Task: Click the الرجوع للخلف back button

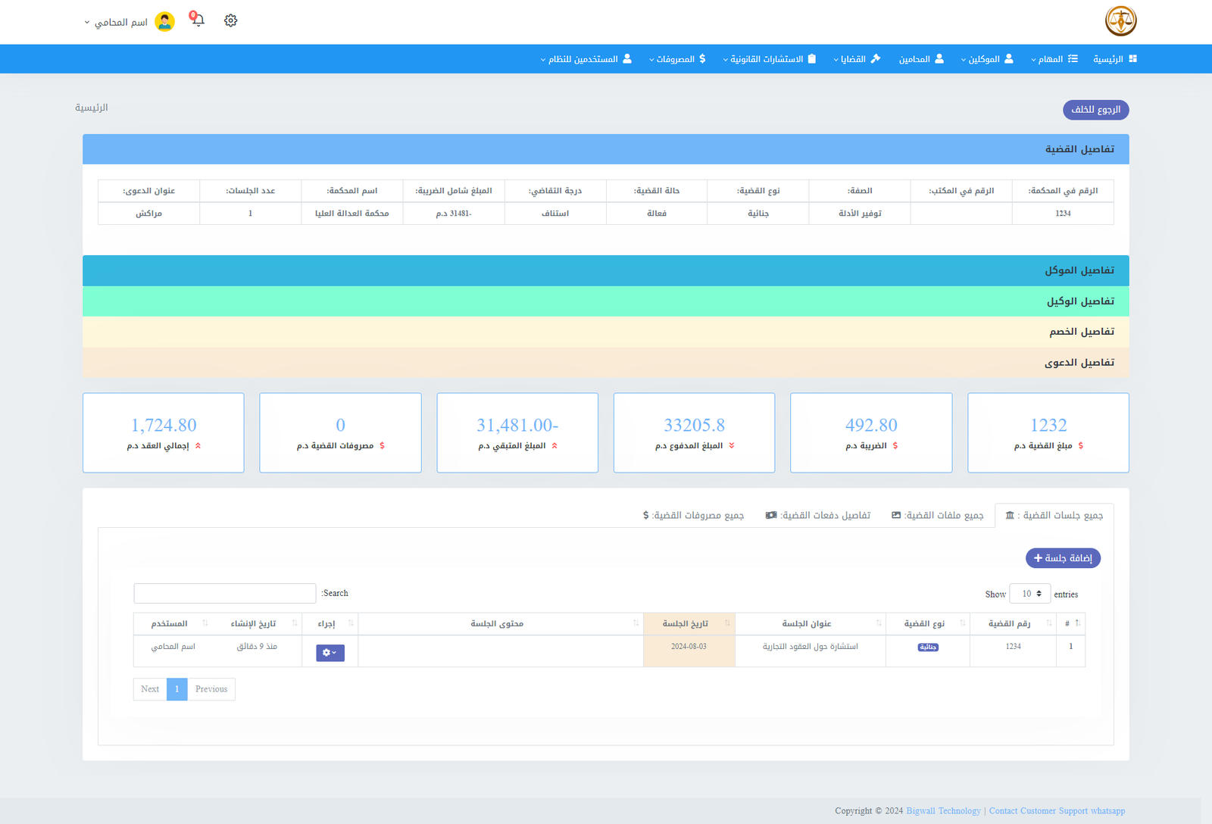Action: click(x=1096, y=110)
